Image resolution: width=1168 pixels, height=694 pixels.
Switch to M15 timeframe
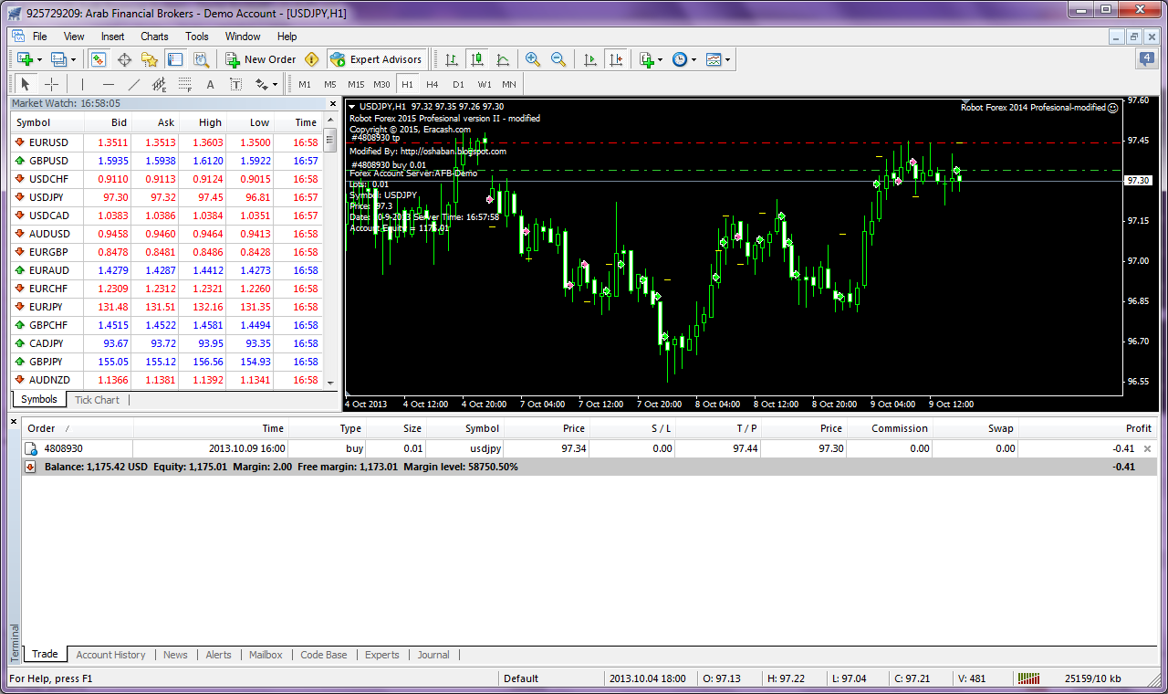coord(356,84)
